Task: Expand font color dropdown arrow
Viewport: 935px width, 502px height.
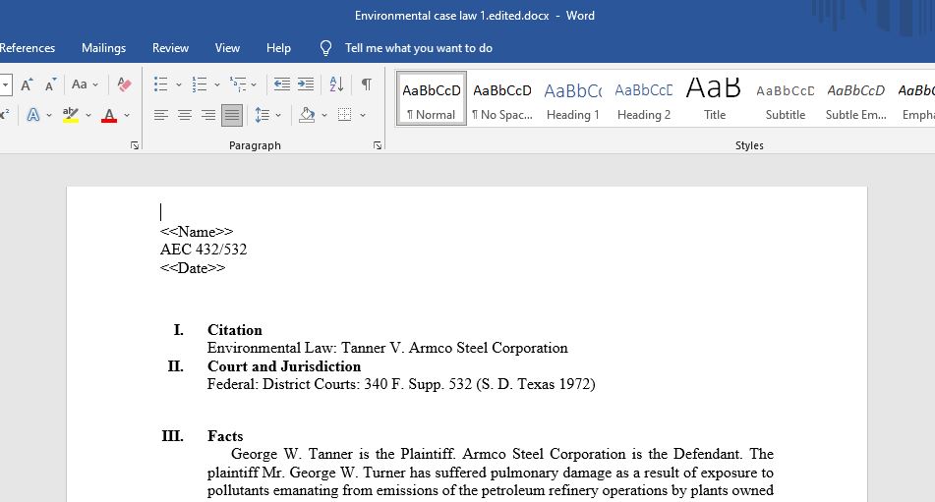Action: point(127,116)
